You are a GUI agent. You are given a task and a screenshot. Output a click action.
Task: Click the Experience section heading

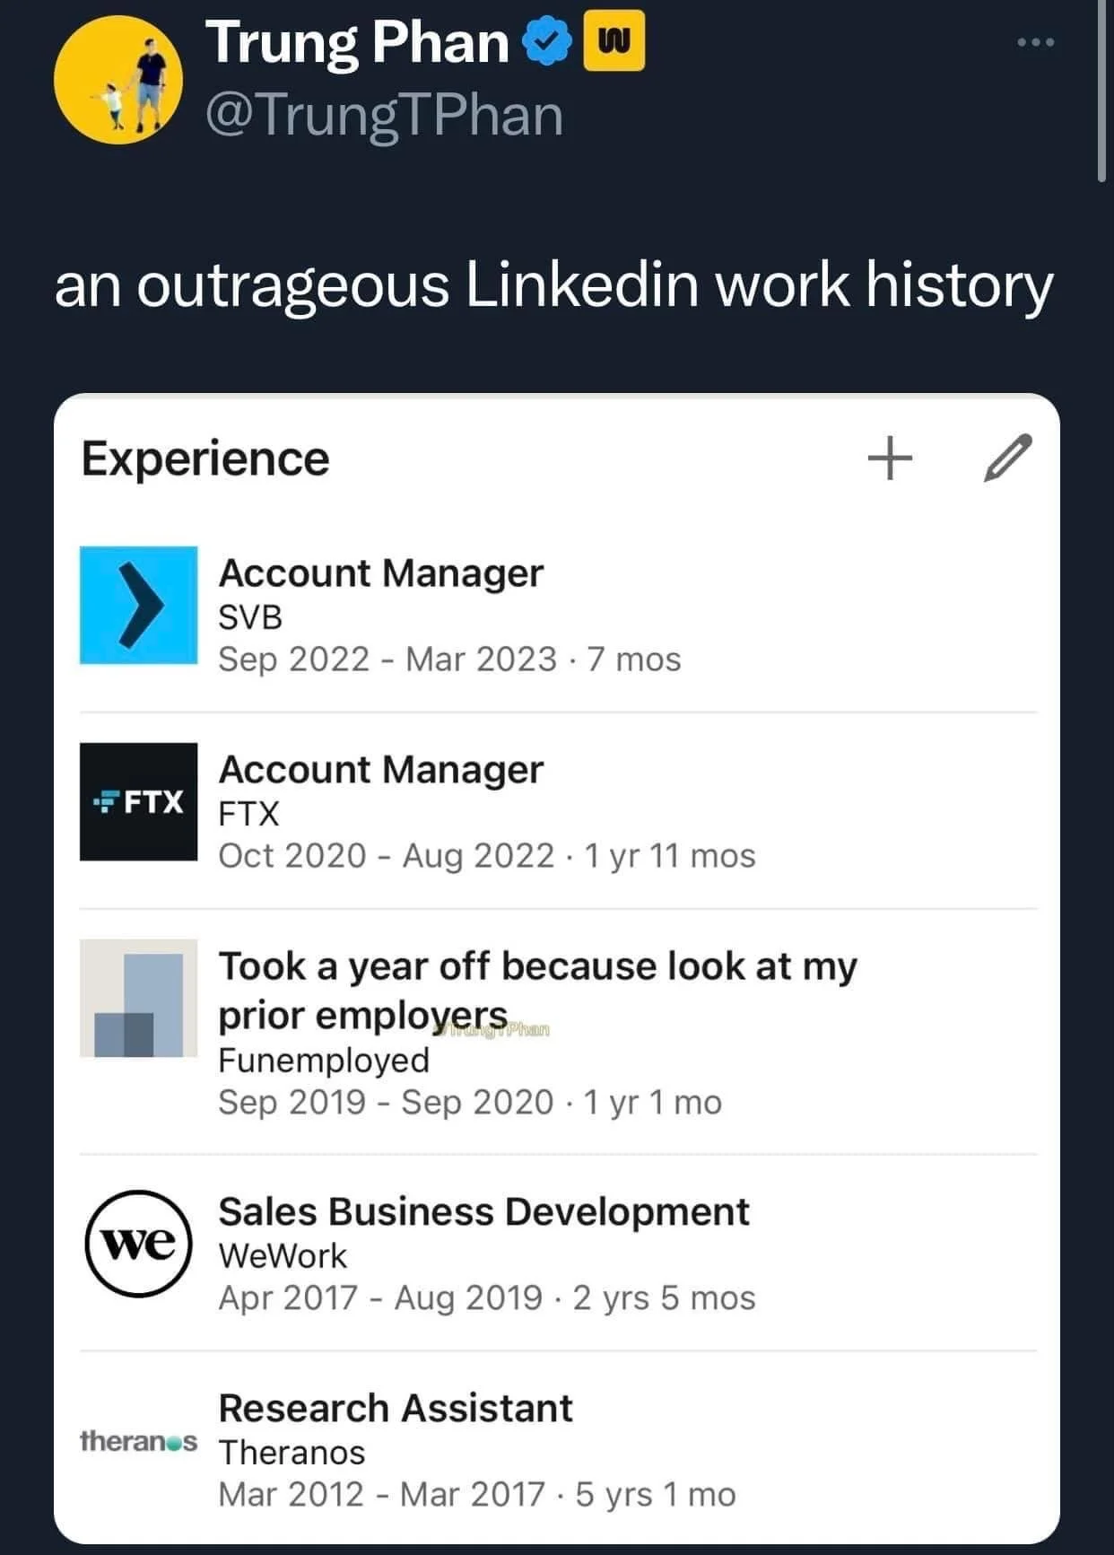[205, 459]
